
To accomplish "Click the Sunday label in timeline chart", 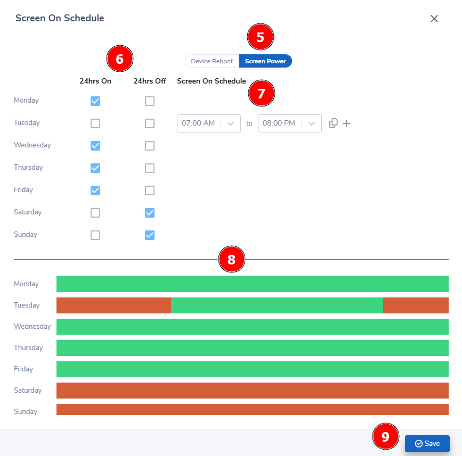I will point(26,412).
